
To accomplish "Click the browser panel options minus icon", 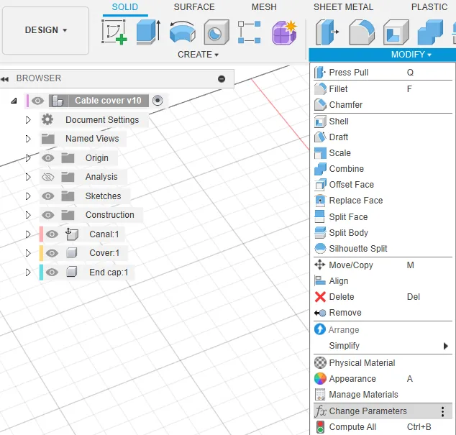I will coord(222,79).
